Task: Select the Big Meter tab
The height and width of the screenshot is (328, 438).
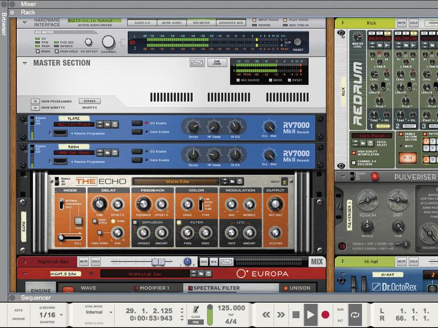Action: pyautogui.click(x=201, y=23)
